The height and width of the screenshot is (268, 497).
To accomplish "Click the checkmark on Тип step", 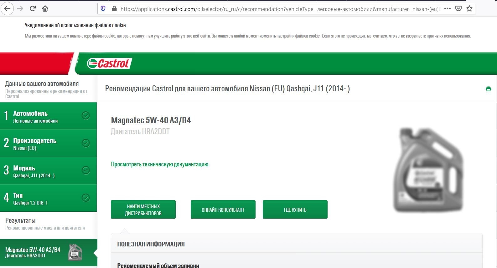I will (86, 198).
